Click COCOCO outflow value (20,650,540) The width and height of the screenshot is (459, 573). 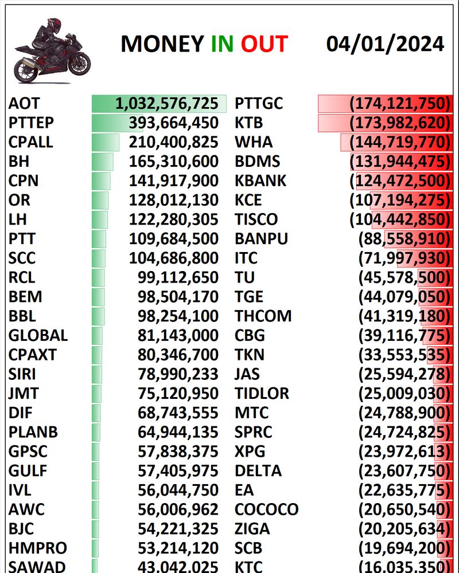coord(403,509)
